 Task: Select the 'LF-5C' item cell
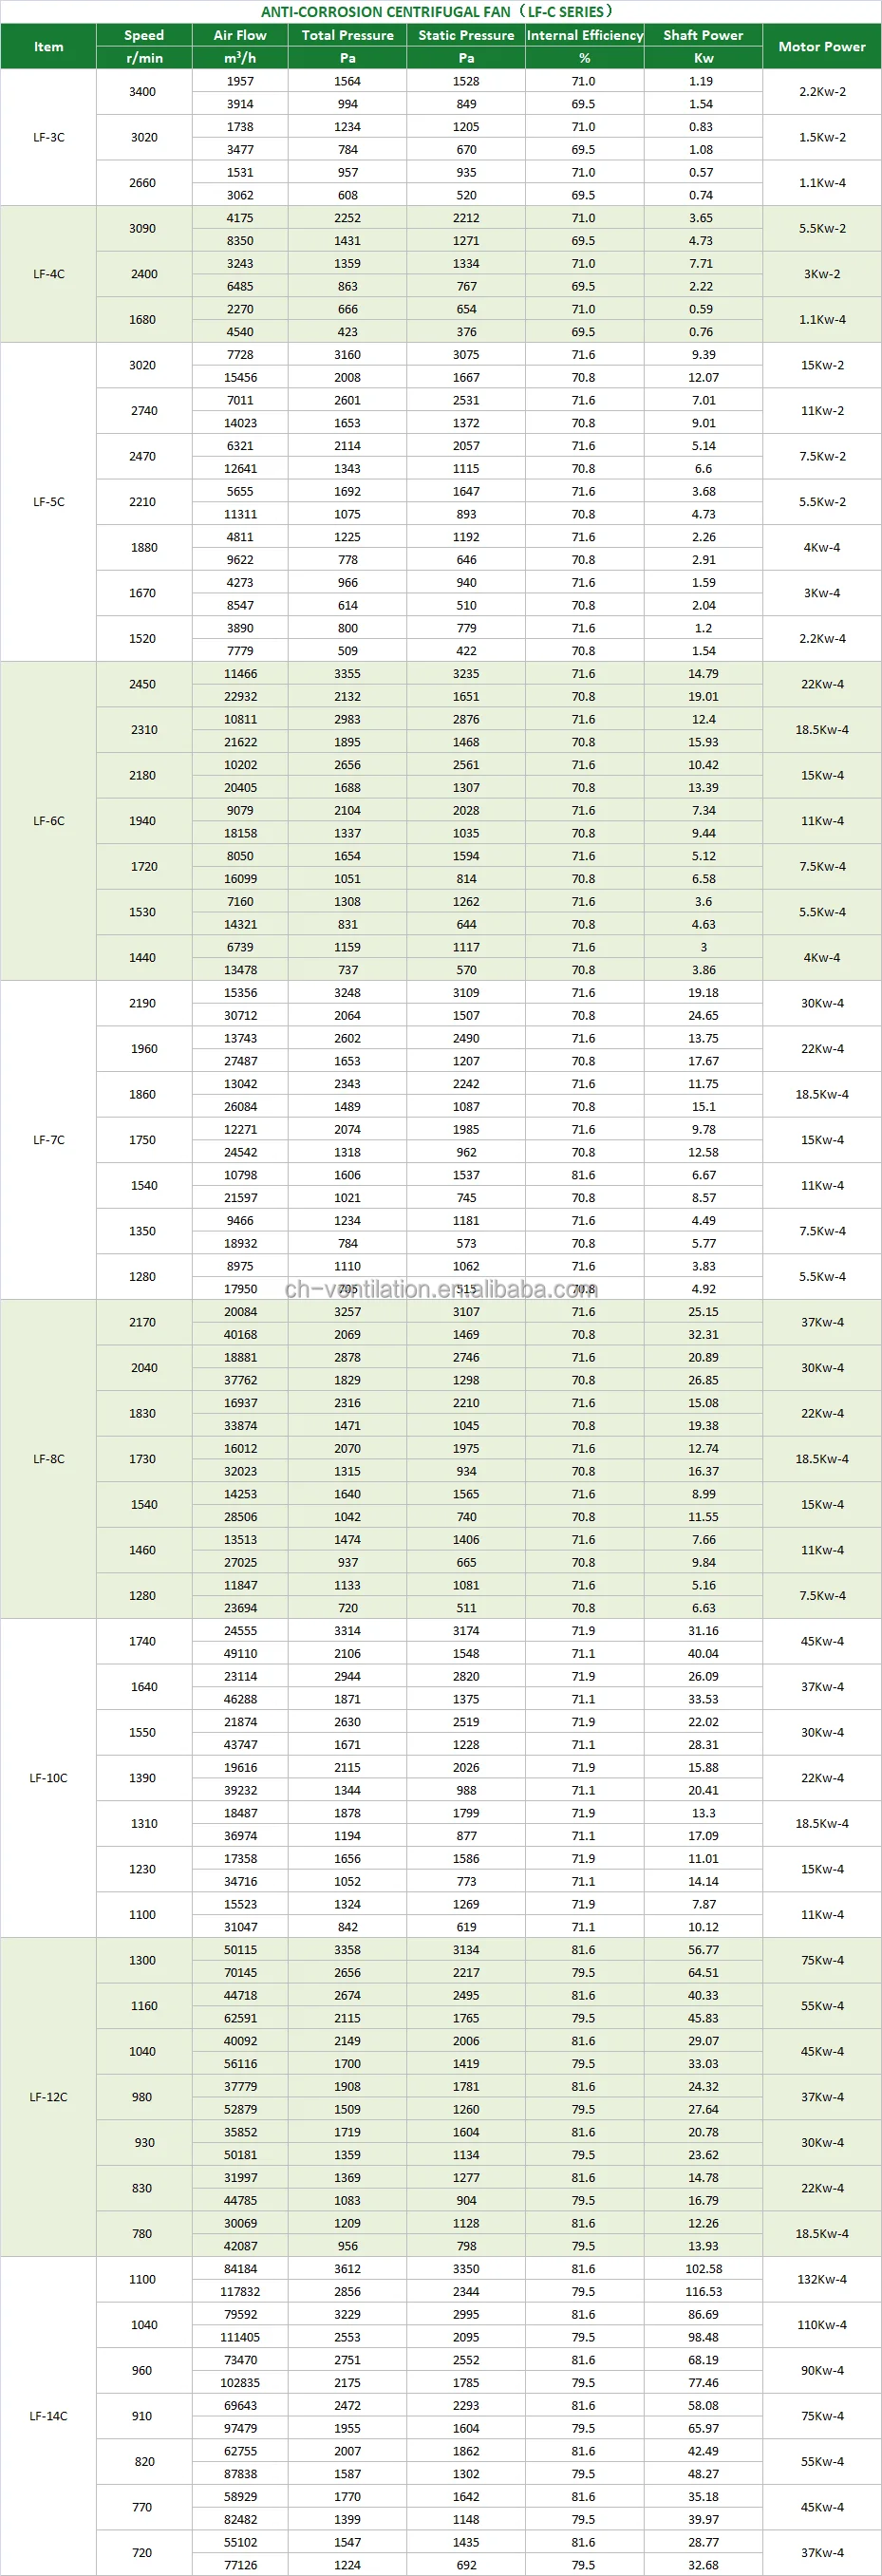[48, 502]
